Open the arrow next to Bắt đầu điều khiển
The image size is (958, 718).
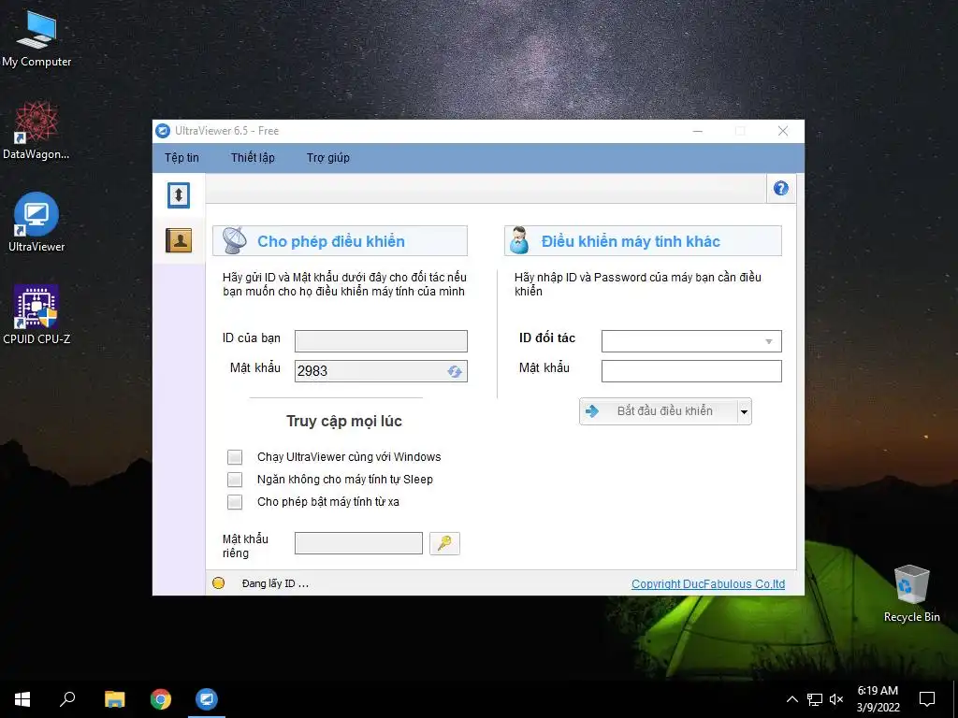[744, 411]
